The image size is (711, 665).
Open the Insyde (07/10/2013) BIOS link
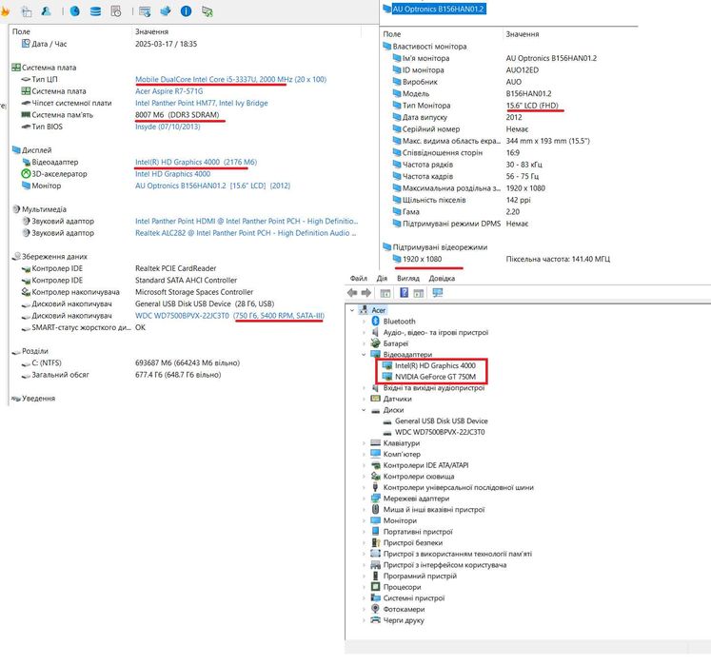tap(168, 127)
